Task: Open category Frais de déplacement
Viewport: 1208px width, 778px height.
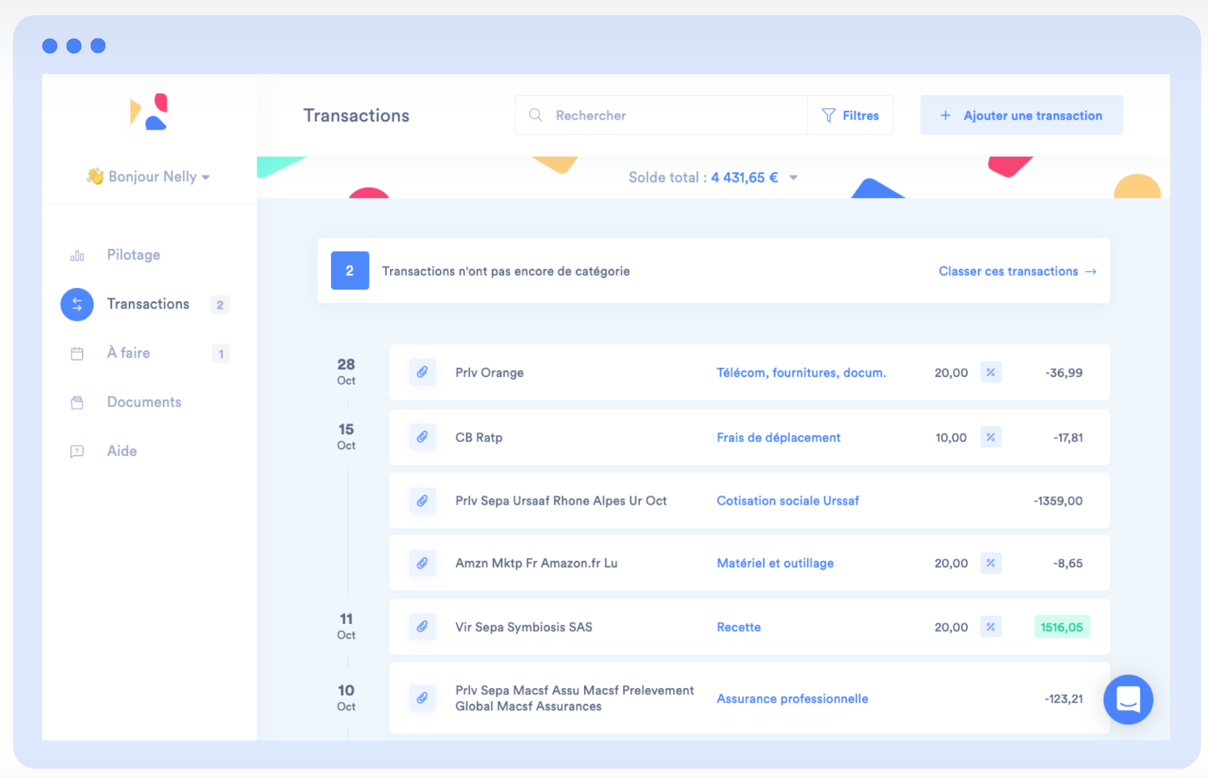Action: [x=778, y=438]
